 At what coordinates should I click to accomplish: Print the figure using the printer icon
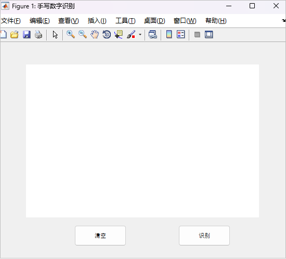[x=38, y=34]
